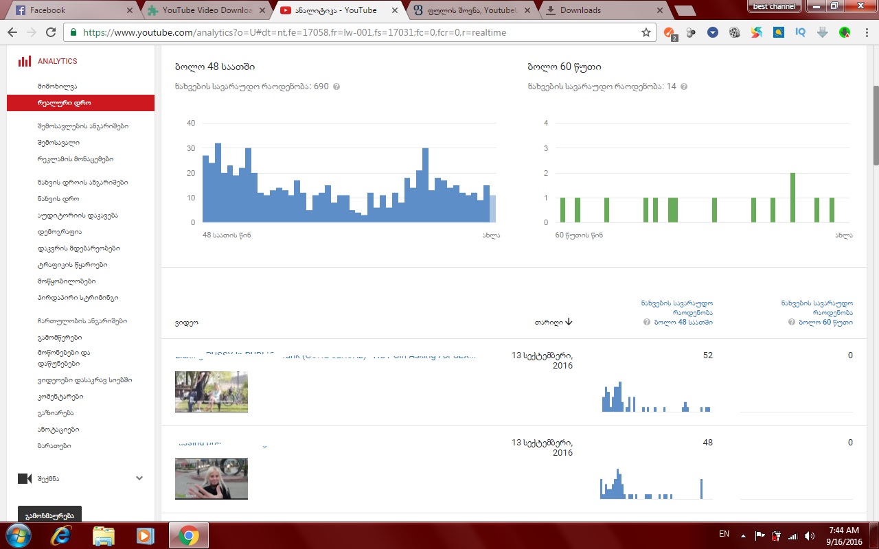Click the Action Center flag in system tray
879x549 pixels.
(760, 535)
